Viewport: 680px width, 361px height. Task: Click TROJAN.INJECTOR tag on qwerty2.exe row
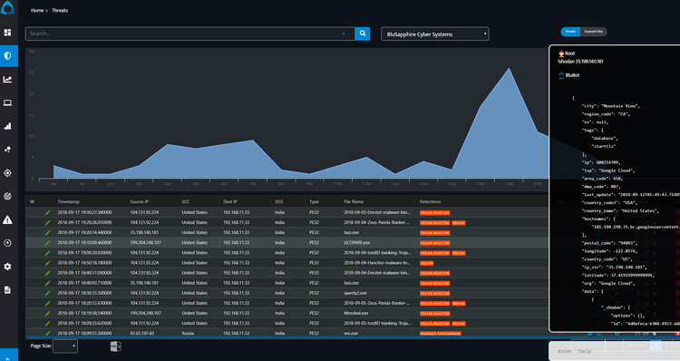tap(435, 293)
